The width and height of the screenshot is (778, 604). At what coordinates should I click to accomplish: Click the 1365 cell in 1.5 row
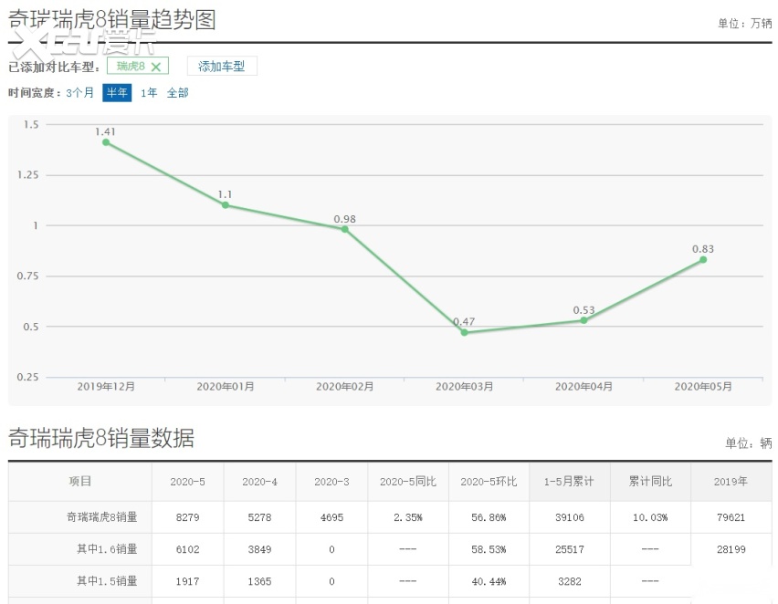pyautogui.click(x=259, y=581)
